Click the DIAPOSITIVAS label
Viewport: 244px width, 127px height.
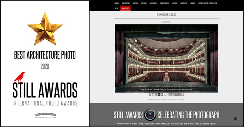pos(166,22)
